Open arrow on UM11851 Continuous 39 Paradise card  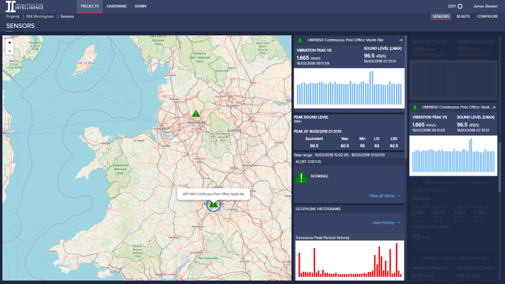pos(494,258)
